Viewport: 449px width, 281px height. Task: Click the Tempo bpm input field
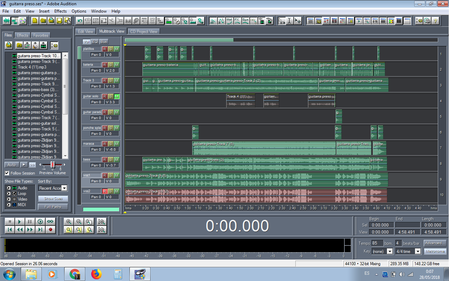click(x=377, y=243)
